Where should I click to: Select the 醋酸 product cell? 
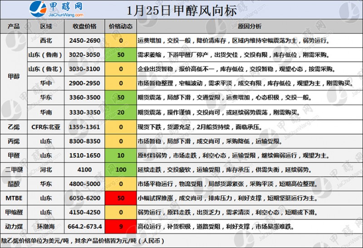pyautogui.click(x=14, y=184)
